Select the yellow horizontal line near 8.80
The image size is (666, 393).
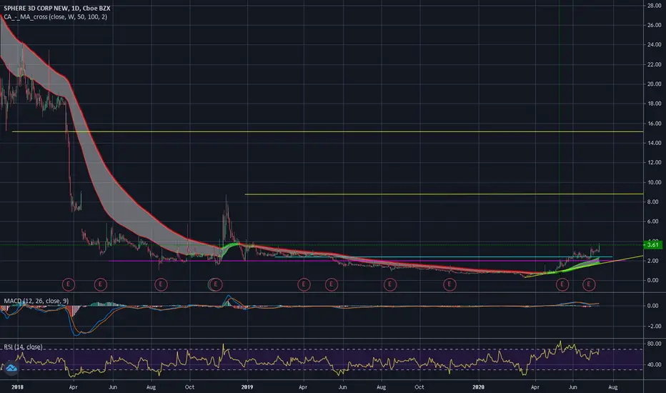[444, 194]
